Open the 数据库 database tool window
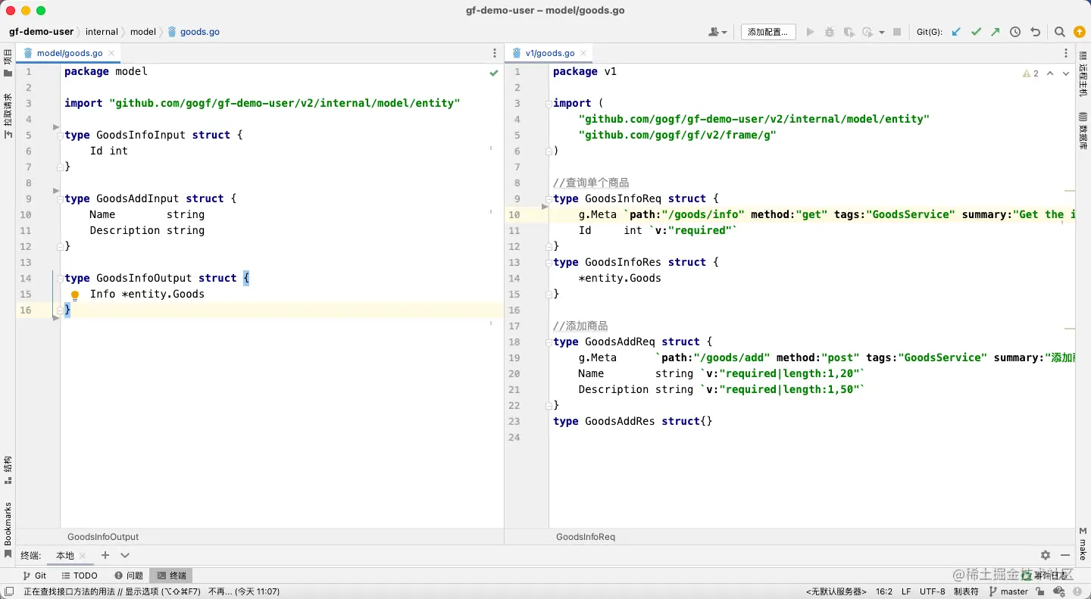The image size is (1091, 599). [1083, 131]
